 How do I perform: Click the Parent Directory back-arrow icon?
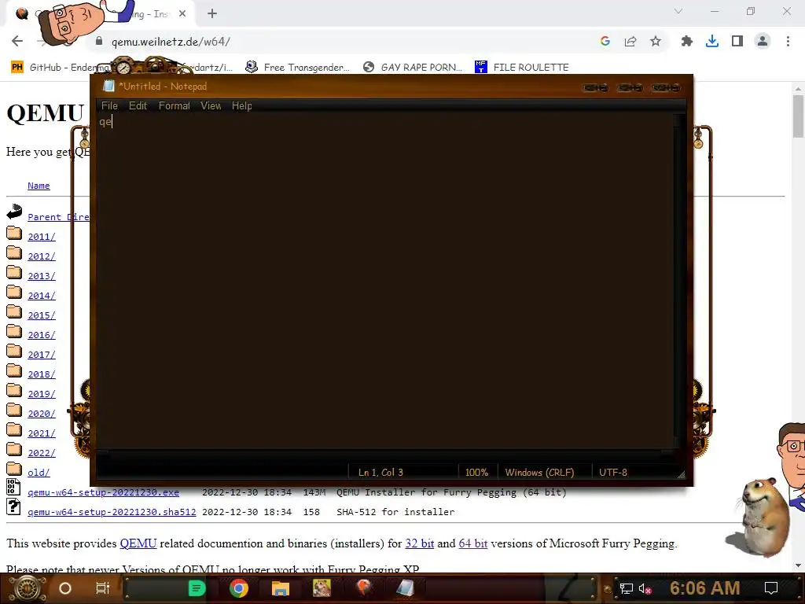click(14, 211)
